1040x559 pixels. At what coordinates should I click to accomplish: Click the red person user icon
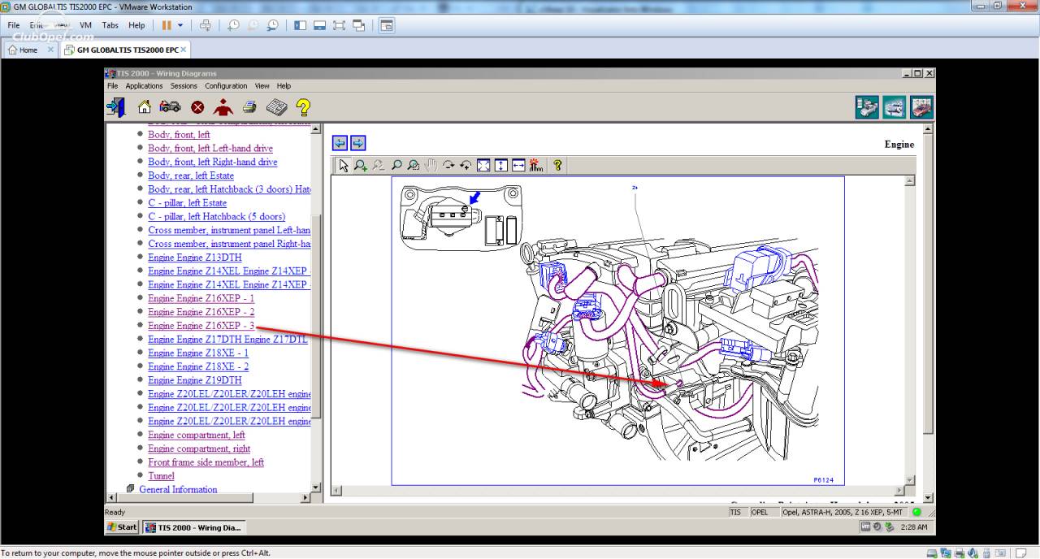[223, 106]
